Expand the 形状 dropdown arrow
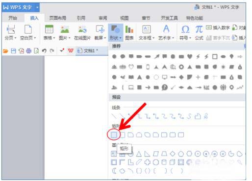252x181 pixels. click(x=121, y=38)
